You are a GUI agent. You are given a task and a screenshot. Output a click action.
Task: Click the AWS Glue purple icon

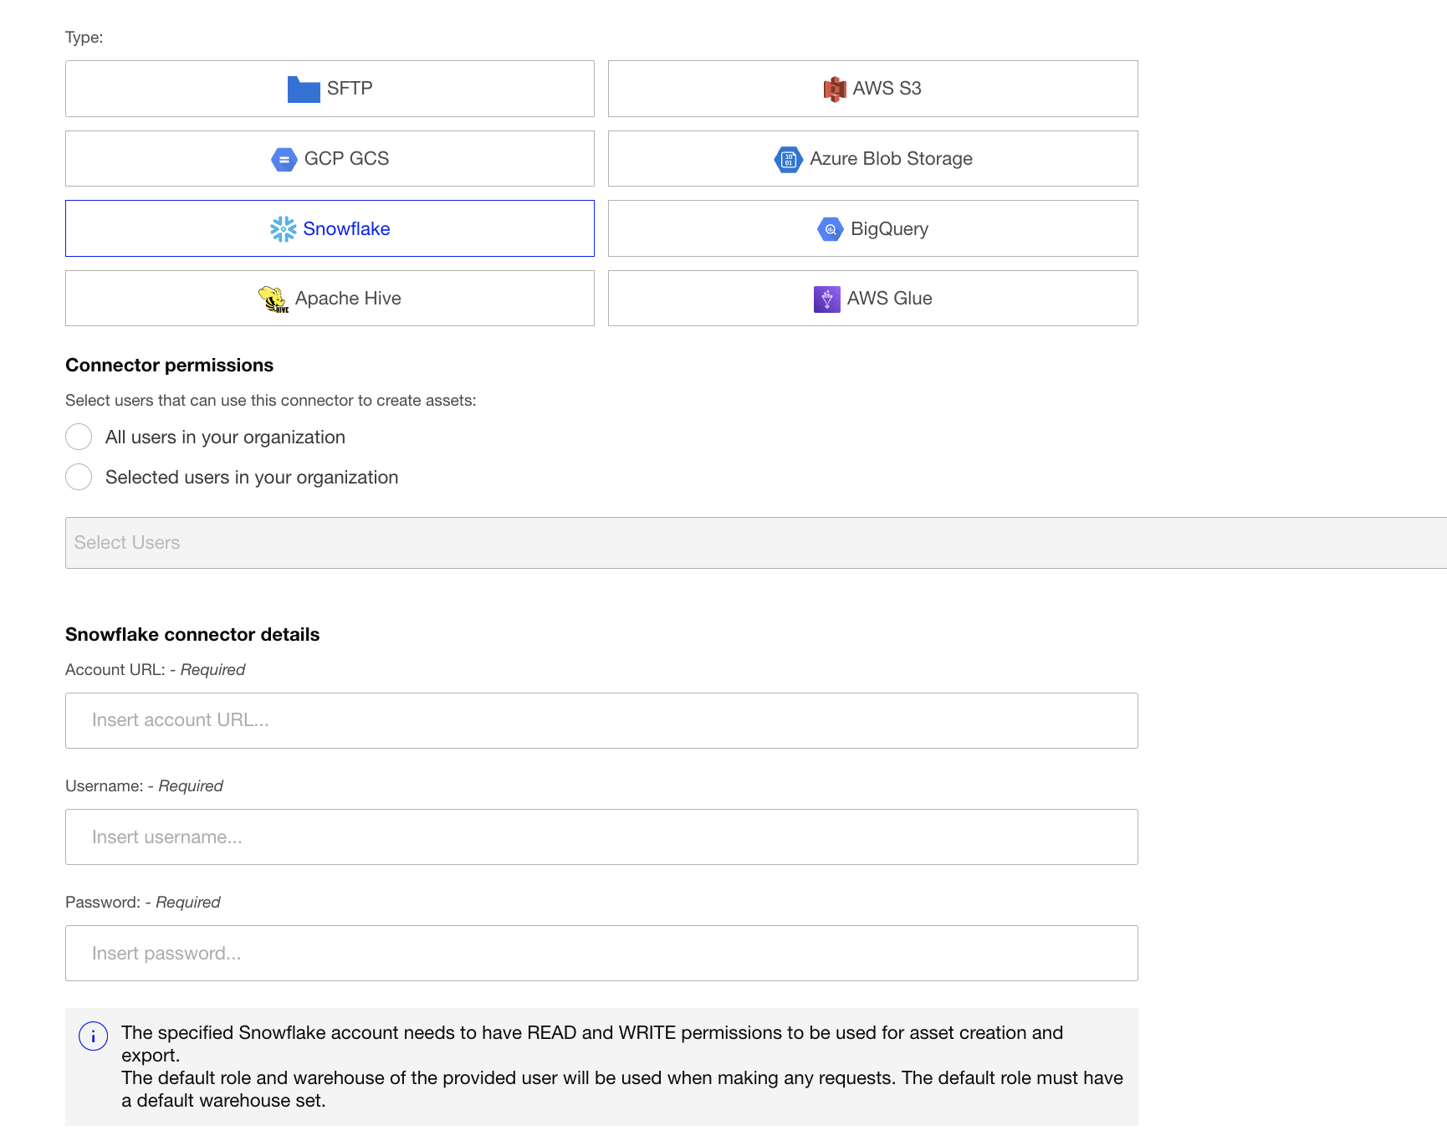pos(827,299)
